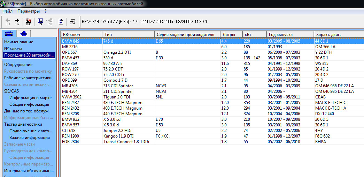Click the F11 back arrow icon

[8, 22]
